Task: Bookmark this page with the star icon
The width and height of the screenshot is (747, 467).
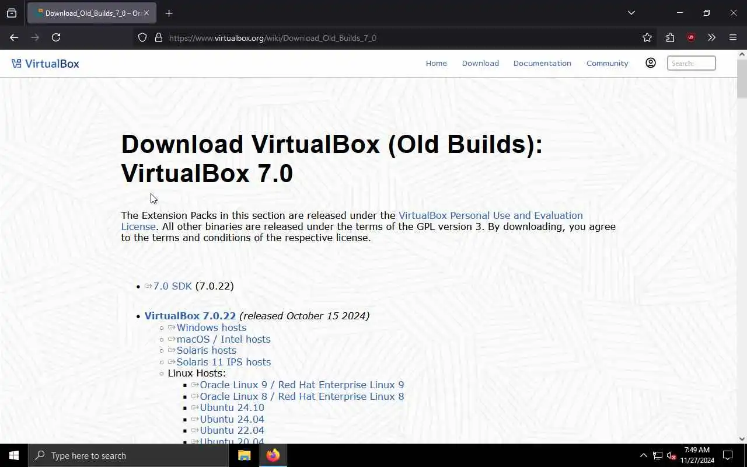Action: (x=647, y=37)
